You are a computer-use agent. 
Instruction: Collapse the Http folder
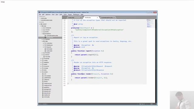tap(42, 41)
